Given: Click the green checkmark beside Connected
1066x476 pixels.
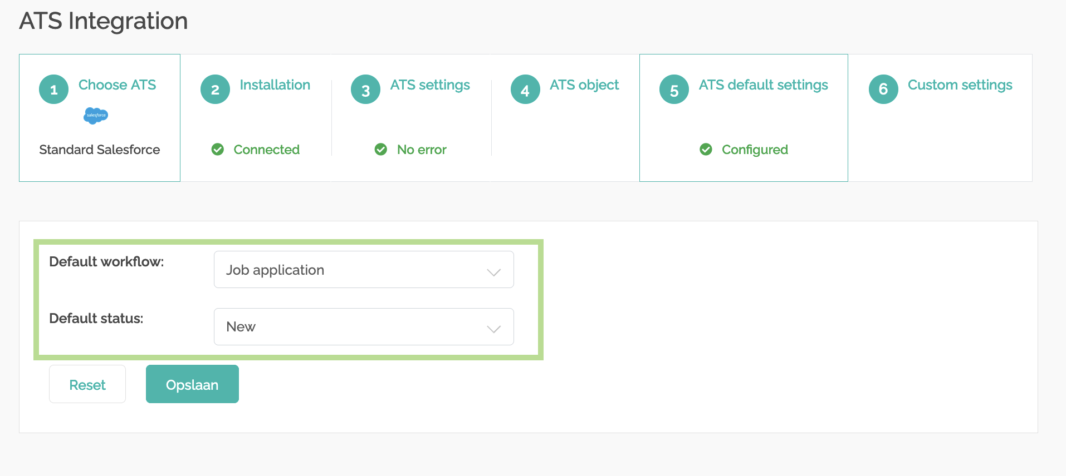Looking at the screenshot, I should 218,150.
